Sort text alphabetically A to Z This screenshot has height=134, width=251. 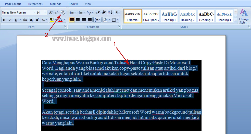click(x=110, y=13)
